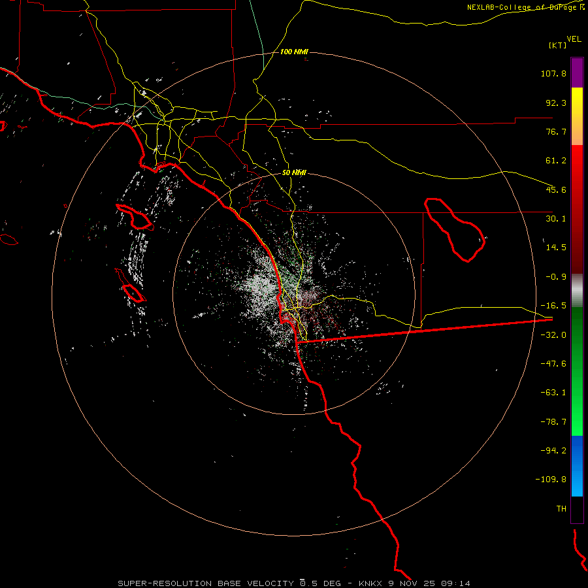This screenshot has width=588, height=588.
Task: Click the 100 NMI range ring label
Action: click(294, 52)
